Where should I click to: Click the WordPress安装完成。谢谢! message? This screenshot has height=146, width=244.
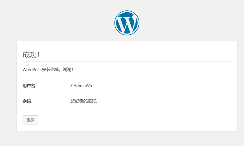tap(48, 70)
